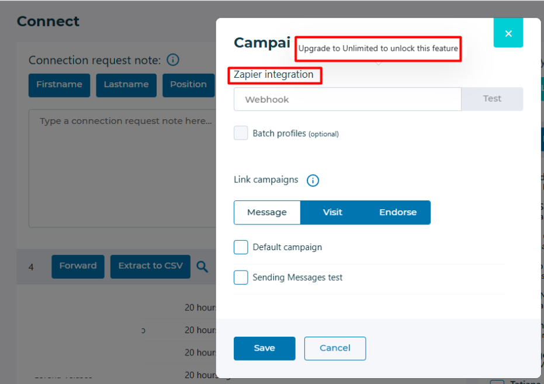The width and height of the screenshot is (544, 384).
Task: Click the Batch profiles label text
Action: click(296, 133)
